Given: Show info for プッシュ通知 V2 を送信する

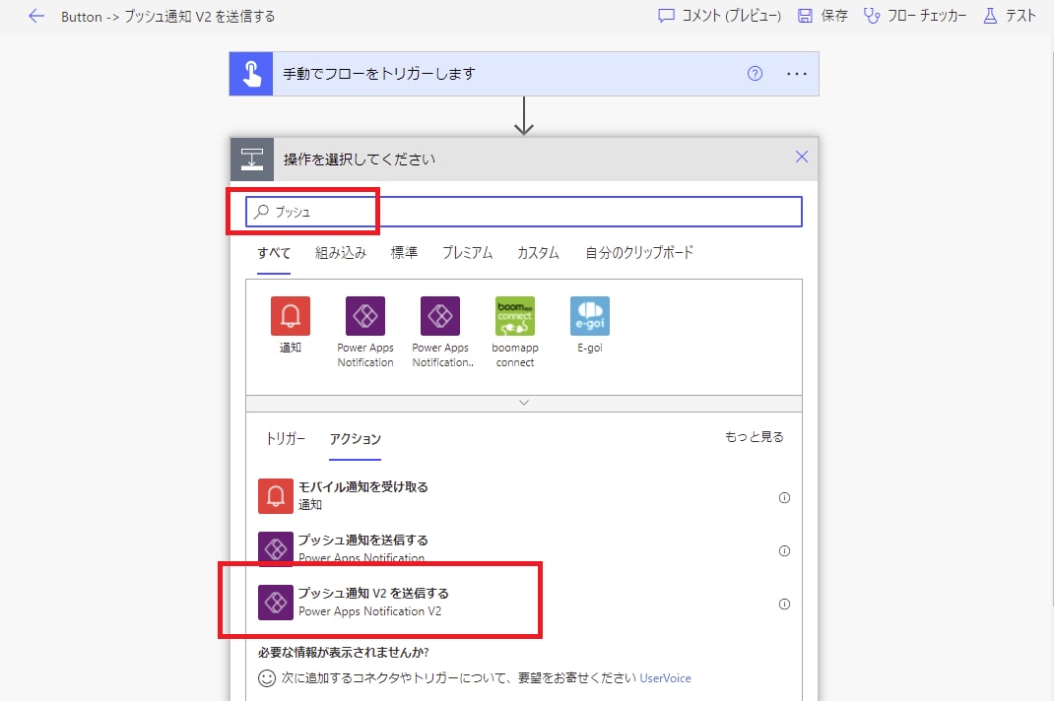Looking at the screenshot, I should pyautogui.click(x=784, y=605).
